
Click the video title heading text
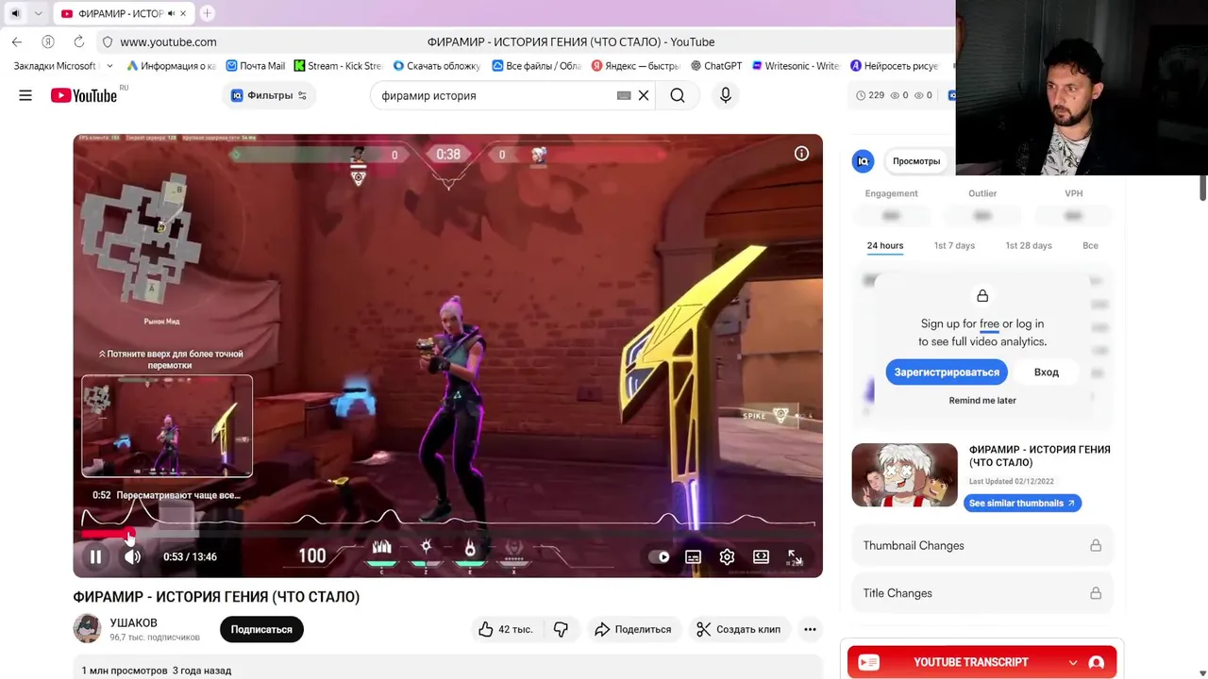click(216, 597)
